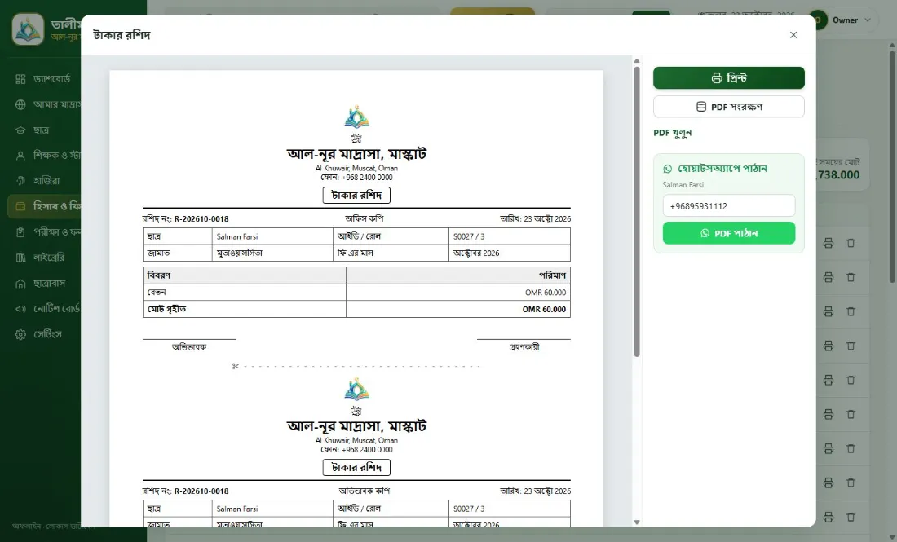Open the Notice board megaphone icon
897x542 pixels.
(x=20, y=309)
